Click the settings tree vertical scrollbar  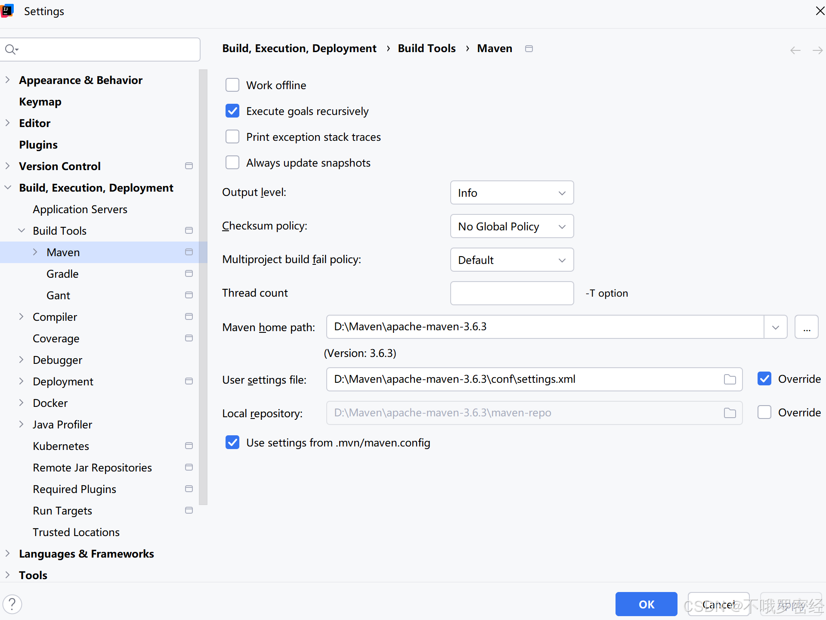point(203,287)
